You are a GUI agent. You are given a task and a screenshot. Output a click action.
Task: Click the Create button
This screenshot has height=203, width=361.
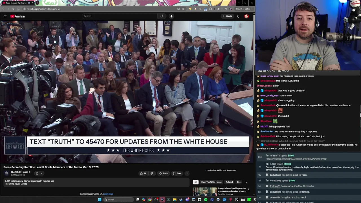(x=227, y=16)
